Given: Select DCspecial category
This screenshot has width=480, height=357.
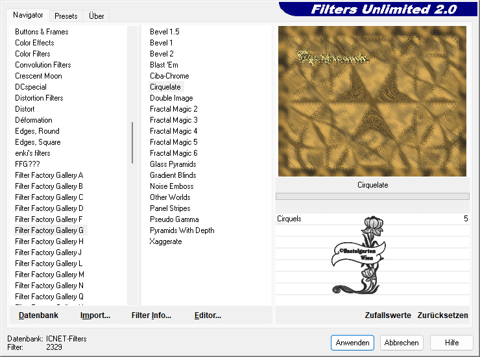Looking at the screenshot, I should (30, 87).
